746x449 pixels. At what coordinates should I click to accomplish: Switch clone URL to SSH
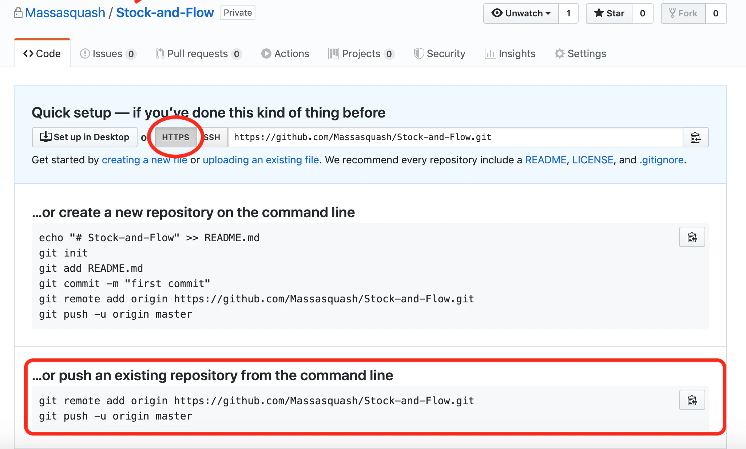click(x=212, y=137)
